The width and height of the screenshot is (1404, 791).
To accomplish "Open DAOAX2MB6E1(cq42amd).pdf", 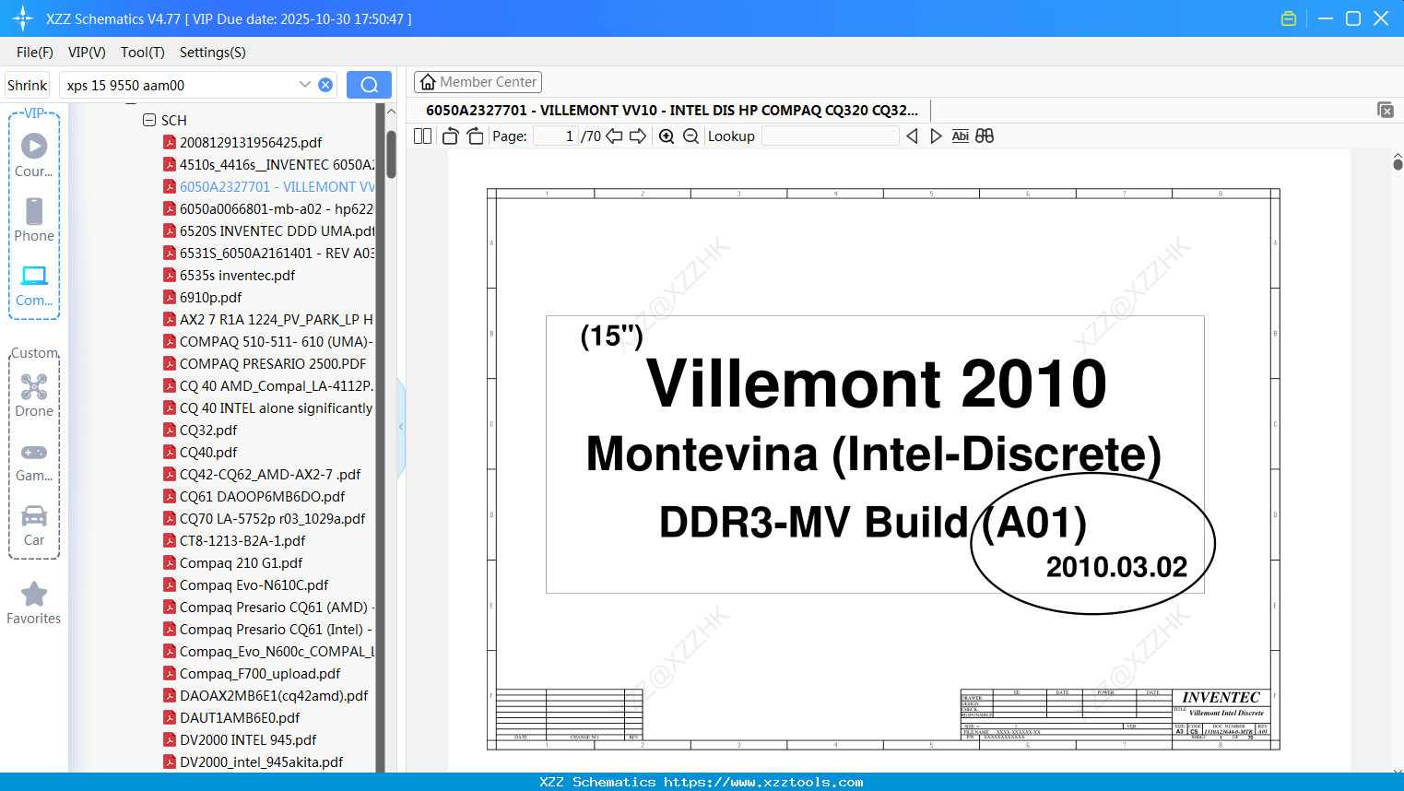I will [x=274, y=695].
